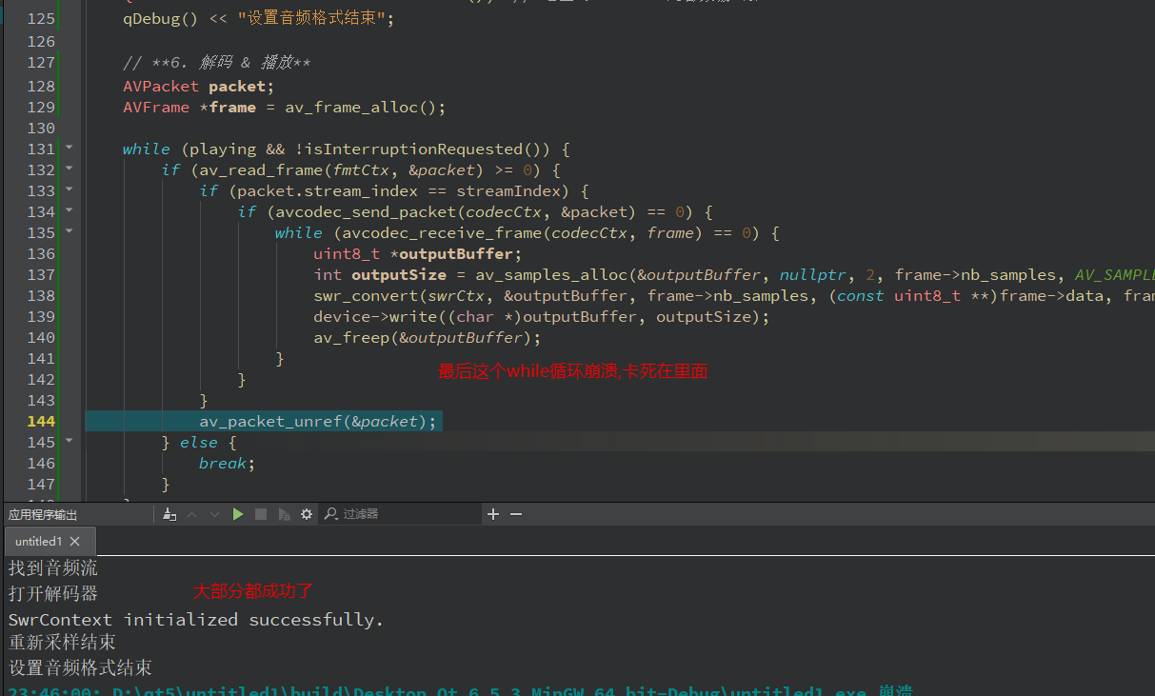Decrease output font size with minus icon
This screenshot has width=1155, height=696.
516,514
